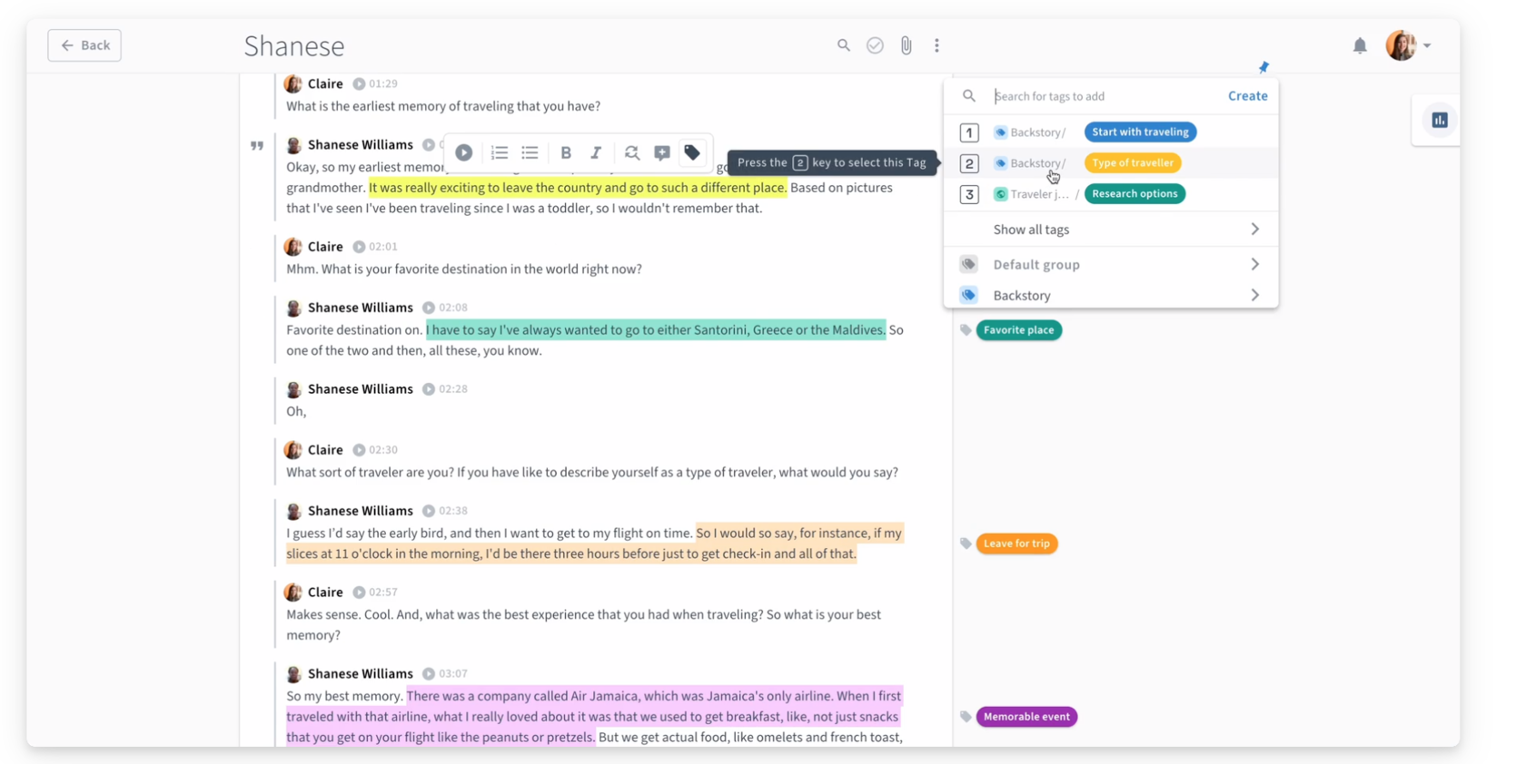Click the green highlighted Santorini, Greece sentence
1526x764 pixels.
tap(656, 330)
